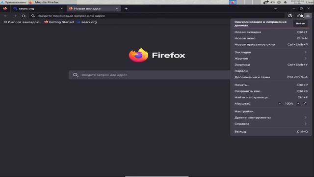Open searx.org bookmark in bookmarks bar
The width and height of the screenshot is (314, 177).
point(86,22)
